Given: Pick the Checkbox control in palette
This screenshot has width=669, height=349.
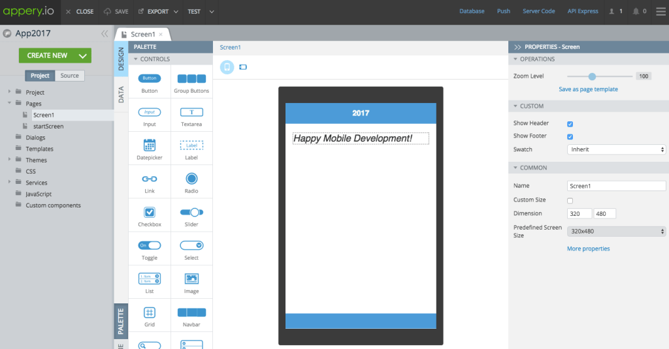Looking at the screenshot, I should [x=150, y=213].
